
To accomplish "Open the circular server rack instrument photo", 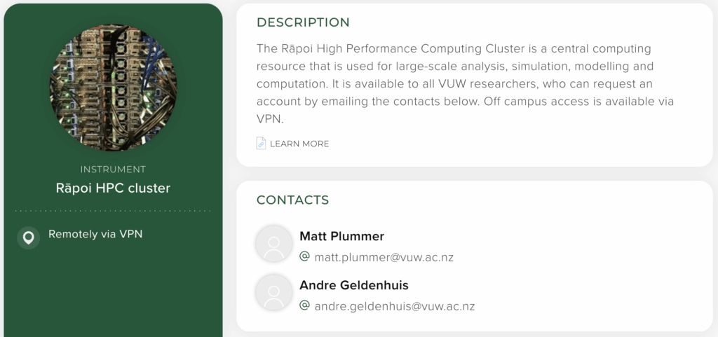I will (113, 88).
